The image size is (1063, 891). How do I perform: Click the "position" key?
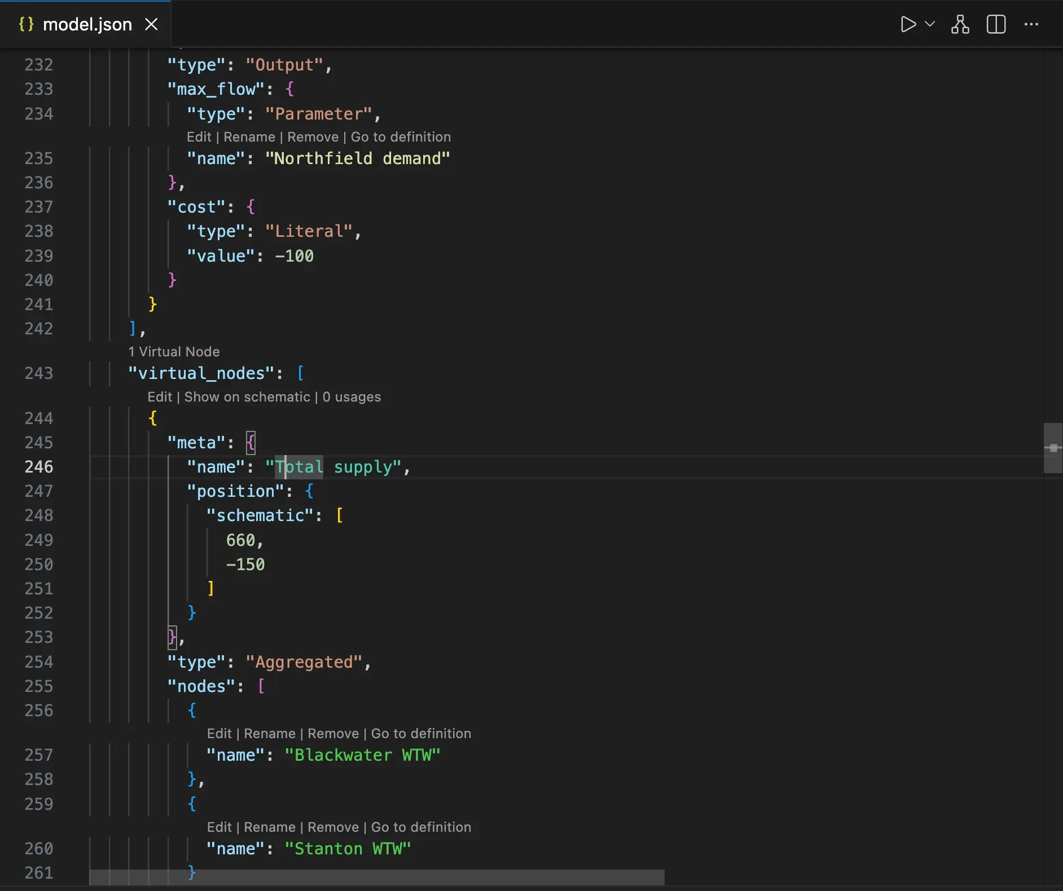click(x=236, y=491)
